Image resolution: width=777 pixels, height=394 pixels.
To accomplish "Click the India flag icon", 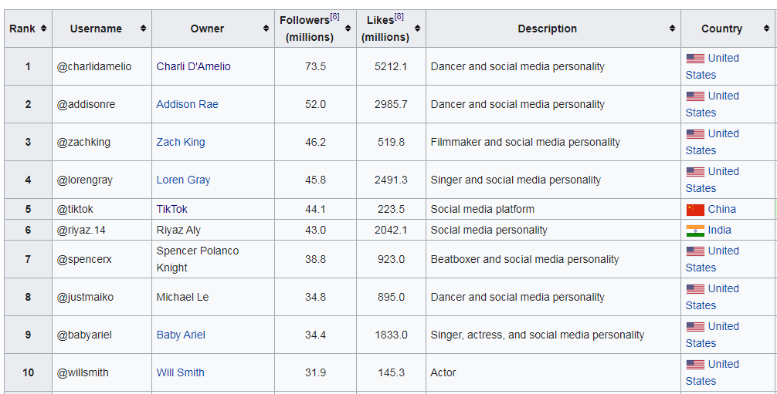I will coord(695,231).
